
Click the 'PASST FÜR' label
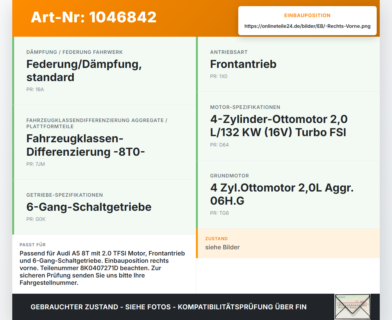coord(32,245)
